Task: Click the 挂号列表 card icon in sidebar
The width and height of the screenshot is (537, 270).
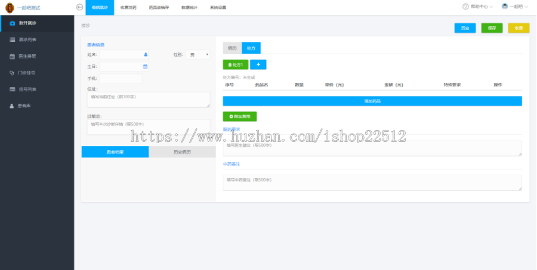Action: [x=13, y=89]
